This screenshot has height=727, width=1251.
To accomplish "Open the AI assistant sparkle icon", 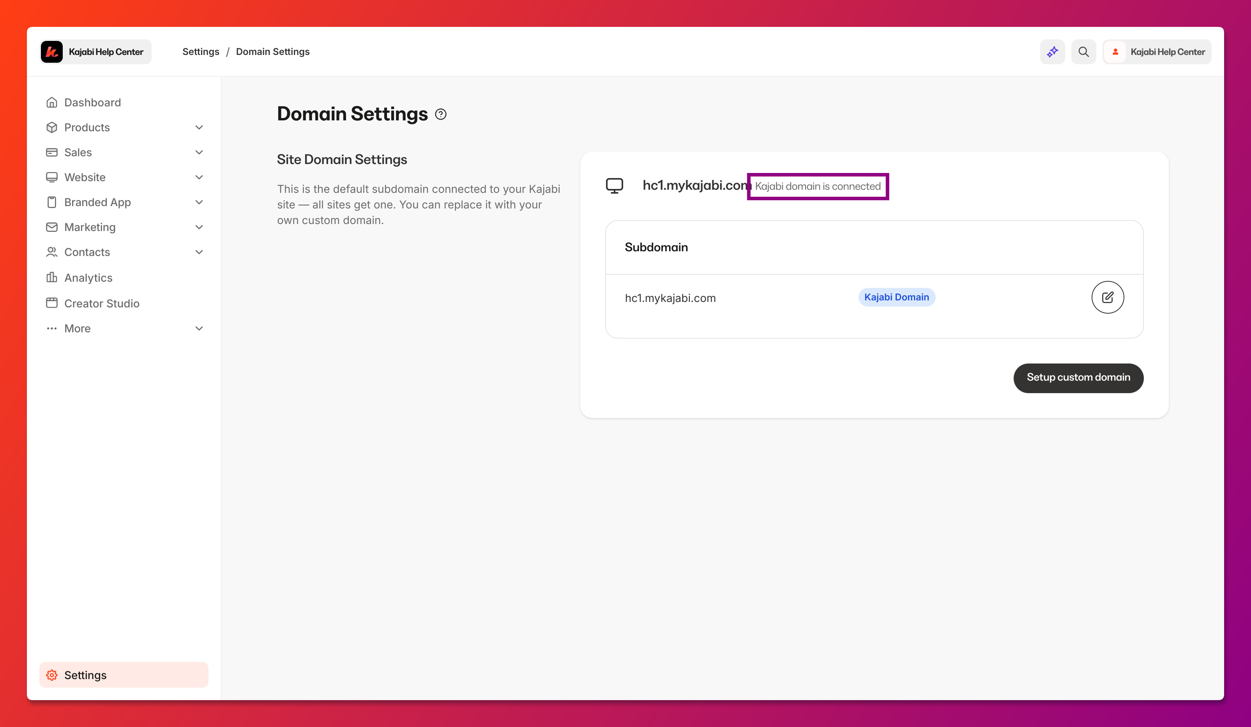I will 1052,51.
